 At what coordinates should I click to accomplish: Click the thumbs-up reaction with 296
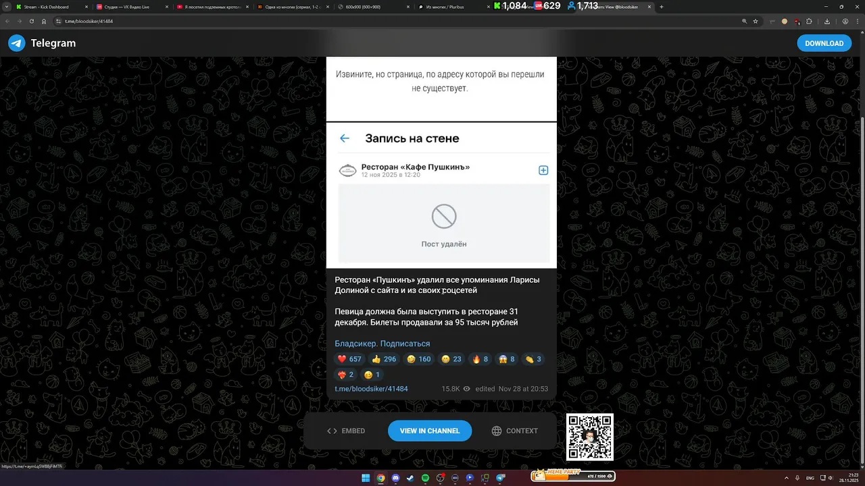384,359
